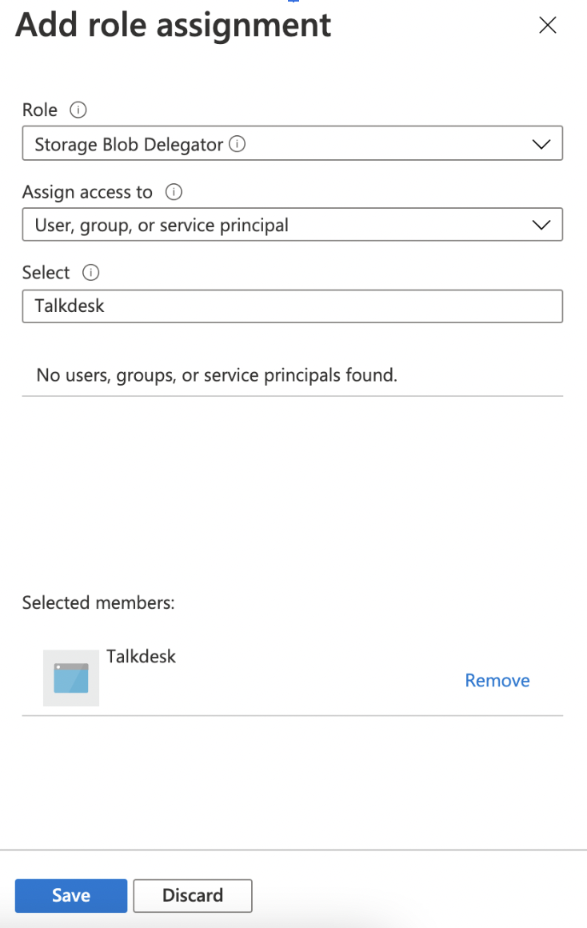Click the 'Selected members:' heading
Screen dimensions: 587x928
(x=98, y=602)
